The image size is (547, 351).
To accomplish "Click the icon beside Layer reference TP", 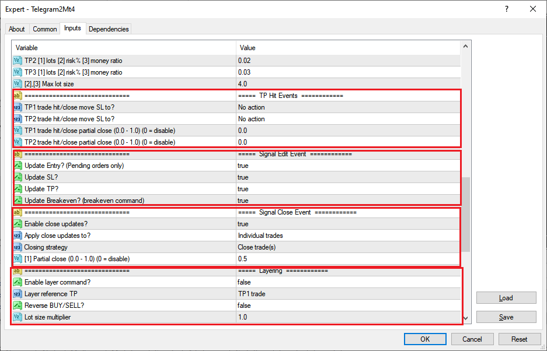I will point(18,294).
